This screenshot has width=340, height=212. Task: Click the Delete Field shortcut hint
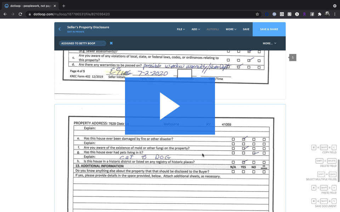pyautogui.click(x=326, y=163)
